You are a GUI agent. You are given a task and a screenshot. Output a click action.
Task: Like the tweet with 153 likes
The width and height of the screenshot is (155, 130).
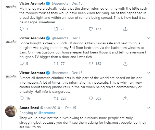(91, 64)
